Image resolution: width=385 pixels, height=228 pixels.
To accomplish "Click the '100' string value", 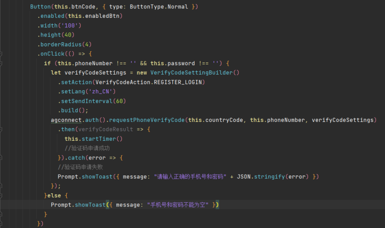I will click(x=69, y=25).
